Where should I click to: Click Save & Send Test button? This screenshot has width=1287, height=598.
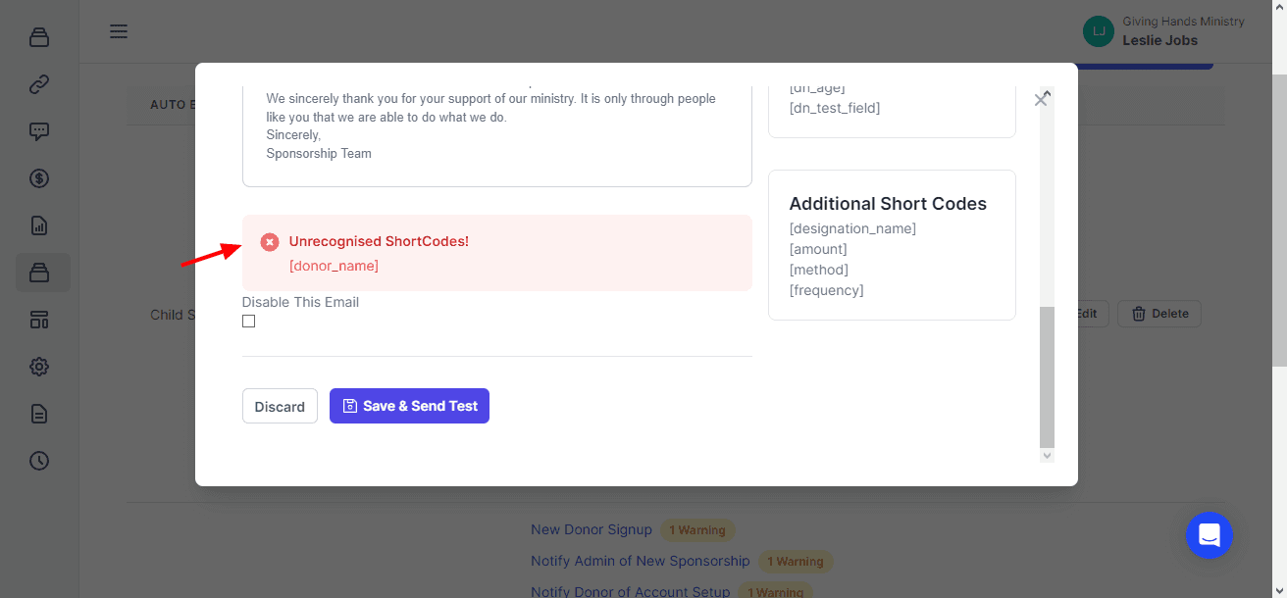pos(409,406)
